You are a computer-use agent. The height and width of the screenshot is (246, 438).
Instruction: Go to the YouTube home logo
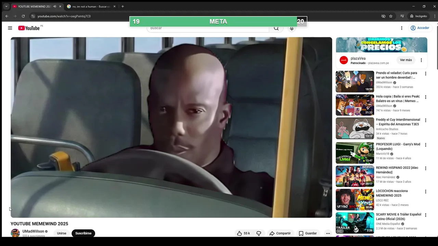(x=29, y=28)
